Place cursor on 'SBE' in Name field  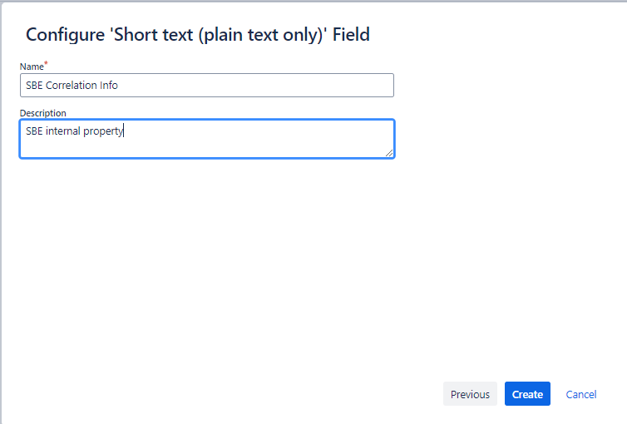click(x=34, y=85)
